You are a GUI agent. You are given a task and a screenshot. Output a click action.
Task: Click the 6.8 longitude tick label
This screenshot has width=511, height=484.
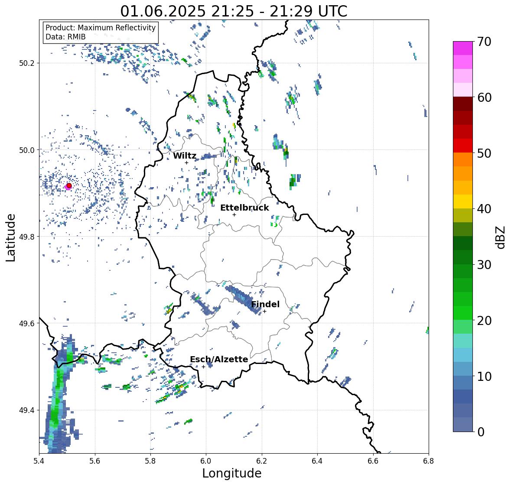429,461
